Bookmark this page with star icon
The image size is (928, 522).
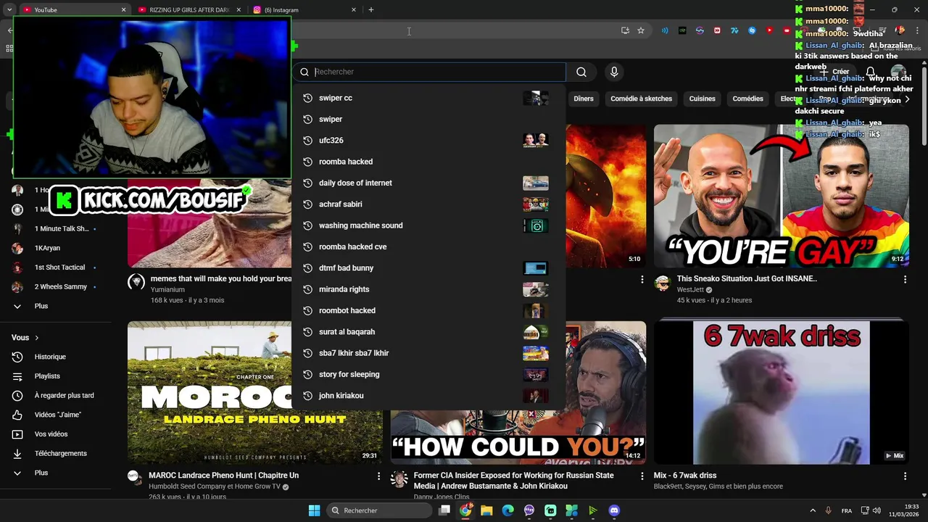point(641,30)
